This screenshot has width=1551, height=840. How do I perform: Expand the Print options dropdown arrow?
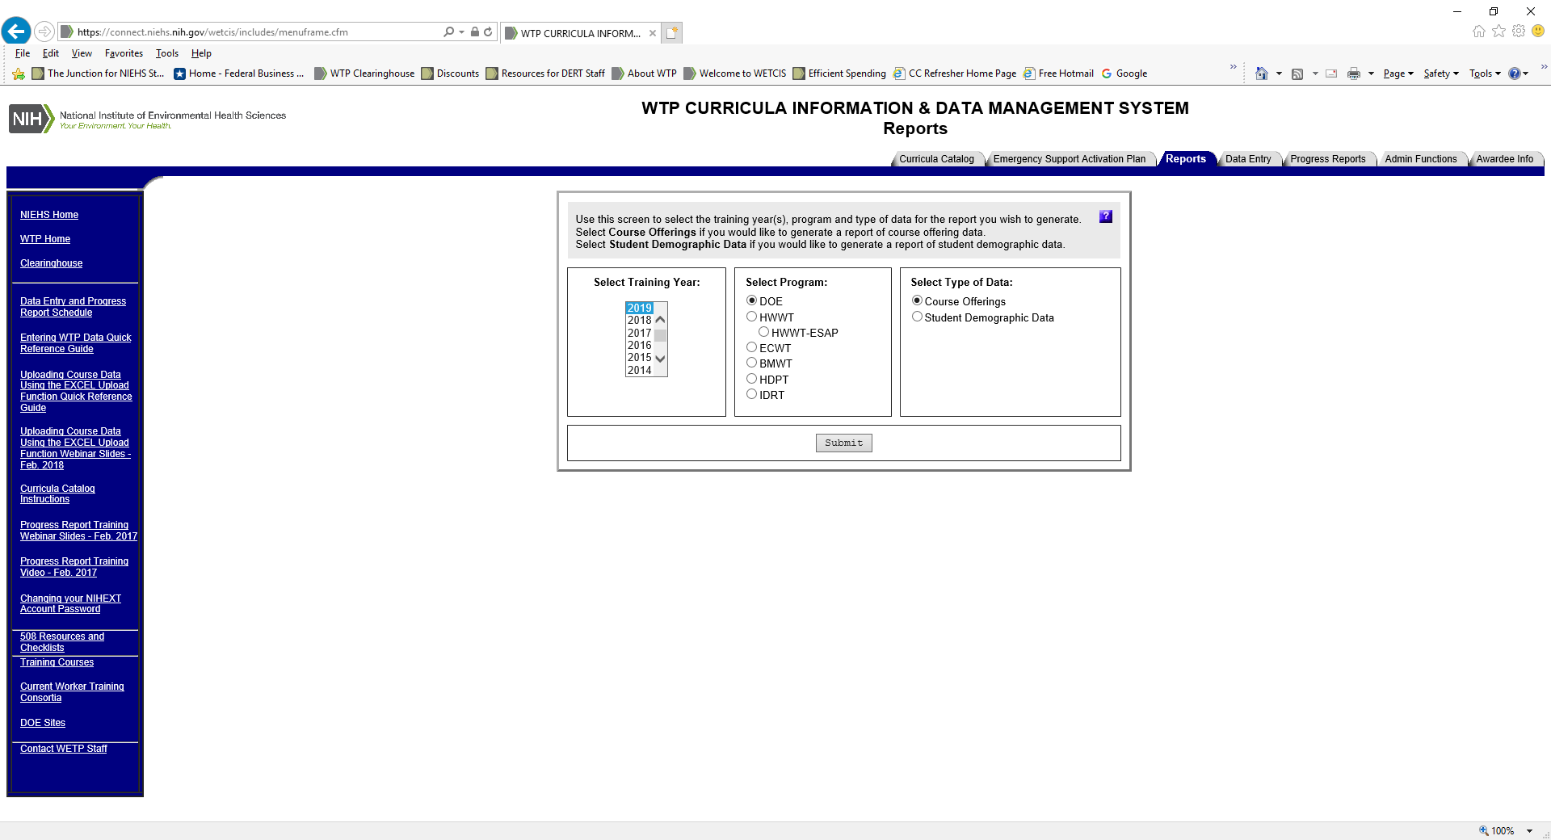tap(1371, 73)
